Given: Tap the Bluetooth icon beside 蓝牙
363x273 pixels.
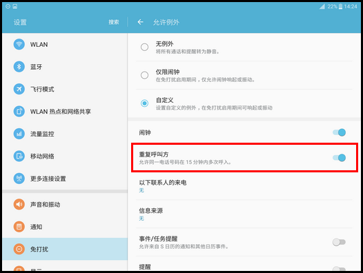Looking at the screenshot, I should click(x=19, y=67).
